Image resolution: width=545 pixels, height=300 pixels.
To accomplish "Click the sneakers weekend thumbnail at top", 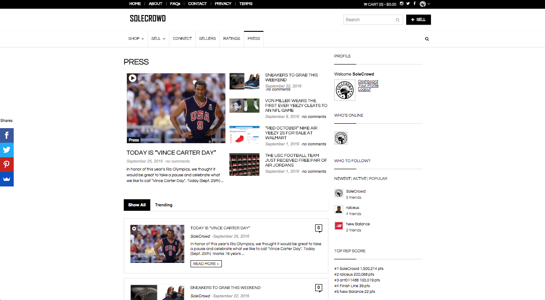I will click(x=244, y=81).
